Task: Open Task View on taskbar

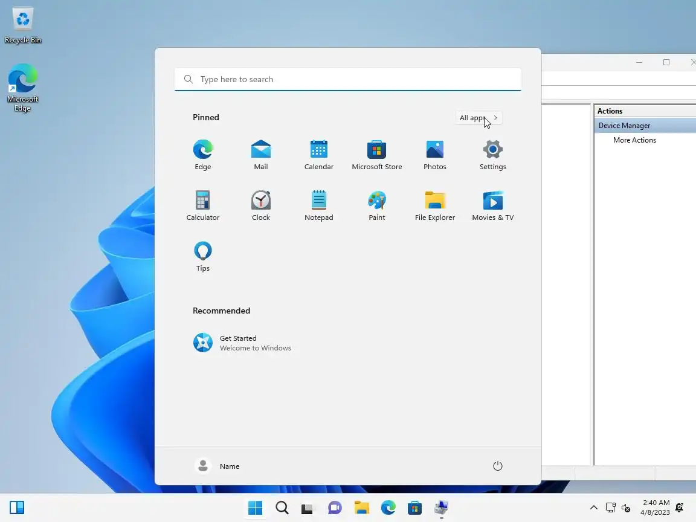Action: point(307,507)
